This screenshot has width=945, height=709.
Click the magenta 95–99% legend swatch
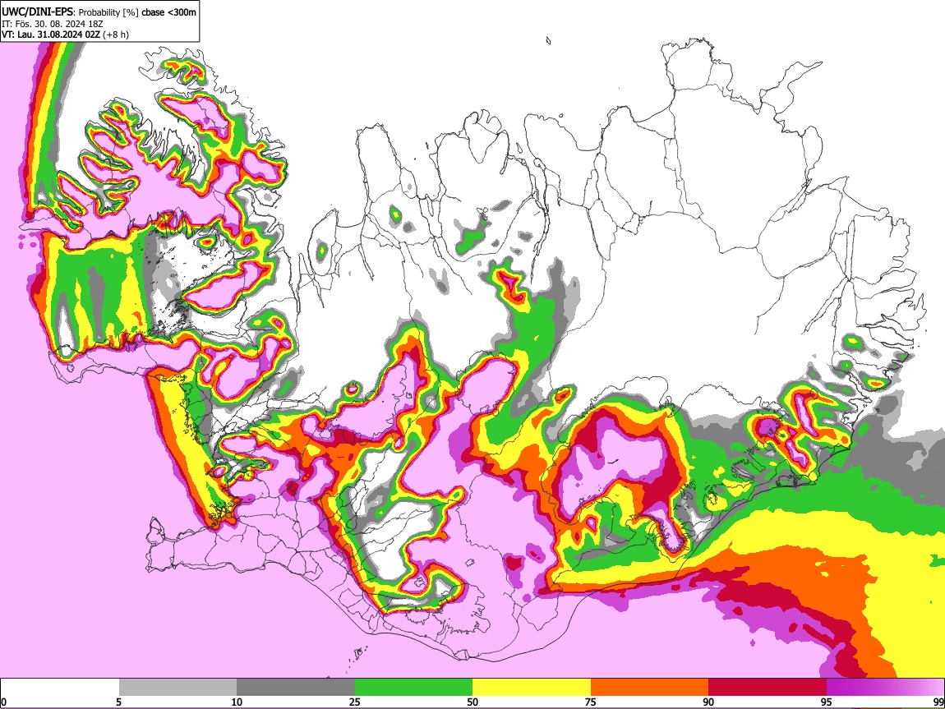885,688
